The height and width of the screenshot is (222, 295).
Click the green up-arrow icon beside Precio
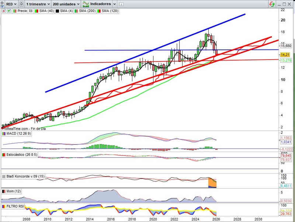9,11
